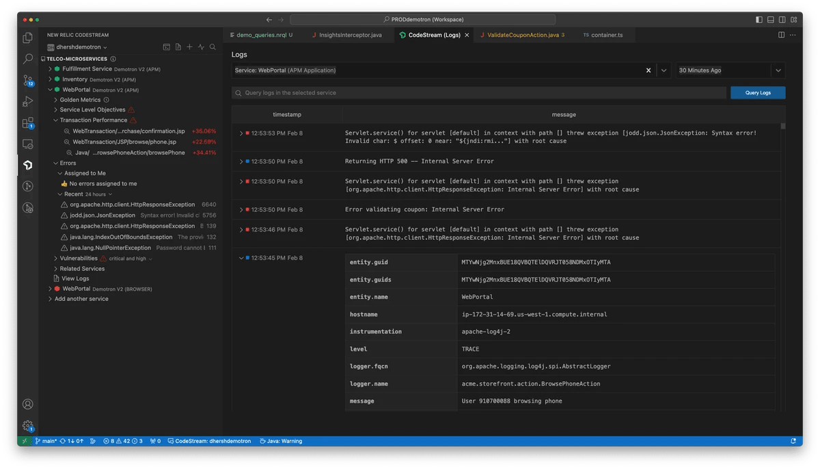Click the remote window icon in status bar
The width and height of the screenshot is (820, 469).
(24, 441)
